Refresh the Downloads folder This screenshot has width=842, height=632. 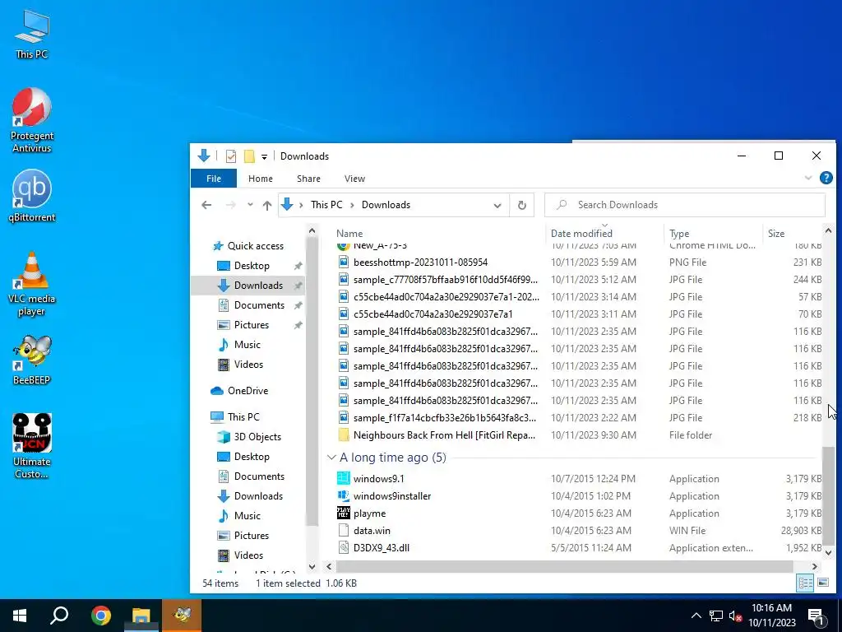click(521, 205)
